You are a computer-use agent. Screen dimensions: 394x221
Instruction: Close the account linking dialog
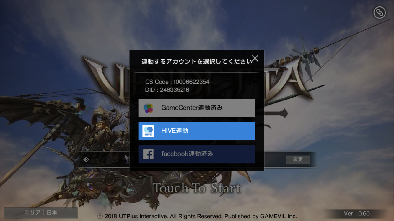[x=255, y=58]
